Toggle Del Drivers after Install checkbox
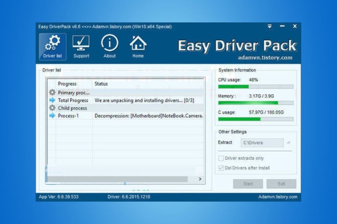 221,168
